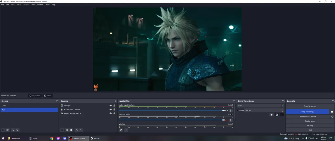This screenshot has height=141, width=335.
Task: Toggle visibility of HGLogo source
Action: click(x=110, y=106)
